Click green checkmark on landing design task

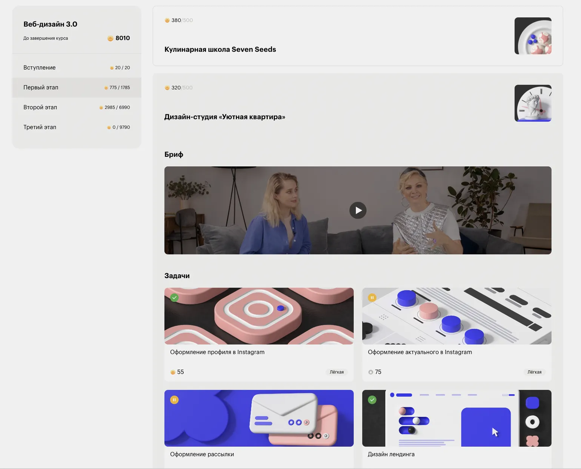[x=372, y=400]
